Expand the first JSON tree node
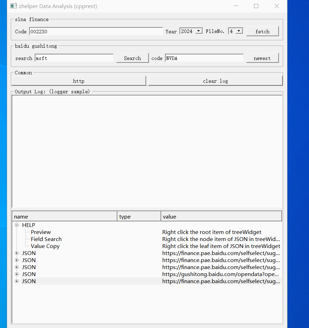Image resolution: width=309 pixels, height=328 pixels. click(17, 253)
